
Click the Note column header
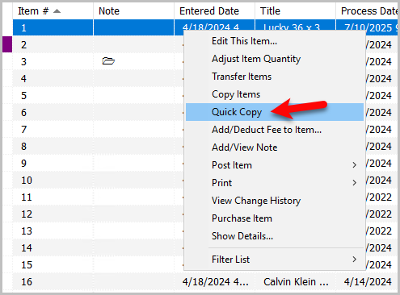(x=134, y=11)
